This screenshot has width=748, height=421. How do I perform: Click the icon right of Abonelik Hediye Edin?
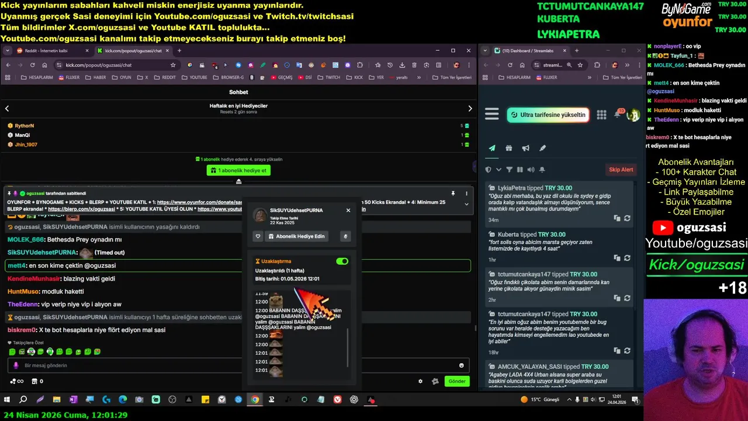[x=345, y=236]
